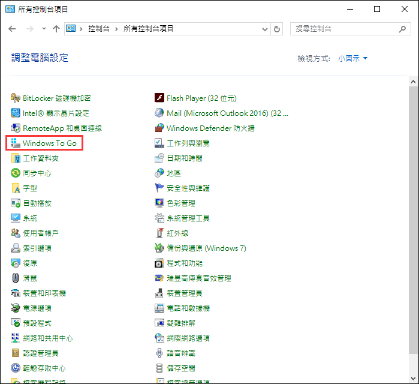Click the 所有控制台項目 breadcrumb segment
This screenshot has width=419, height=384.
point(148,29)
